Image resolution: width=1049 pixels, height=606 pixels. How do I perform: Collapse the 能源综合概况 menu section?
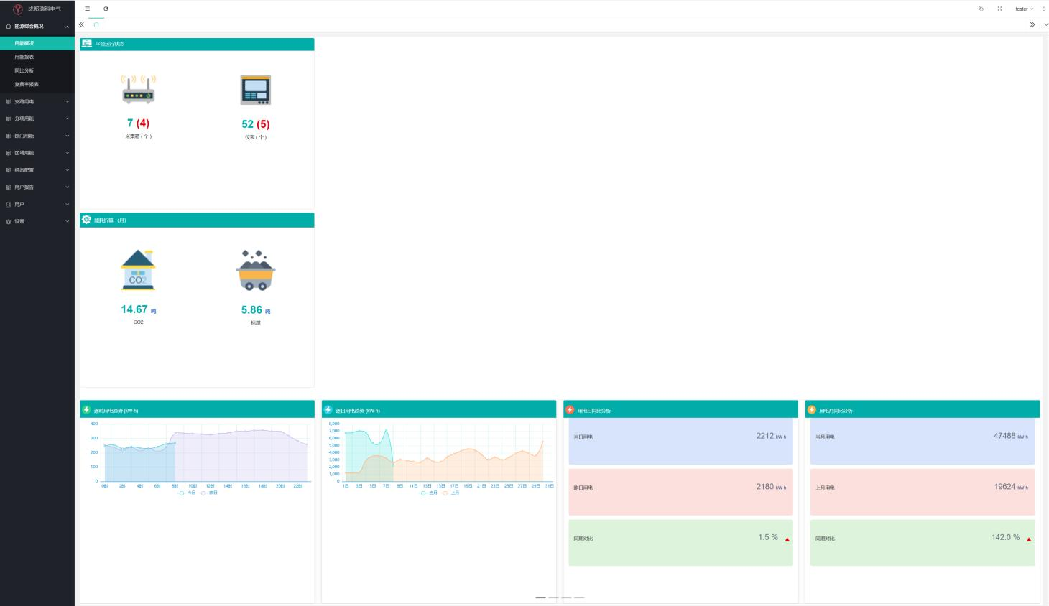click(37, 26)
